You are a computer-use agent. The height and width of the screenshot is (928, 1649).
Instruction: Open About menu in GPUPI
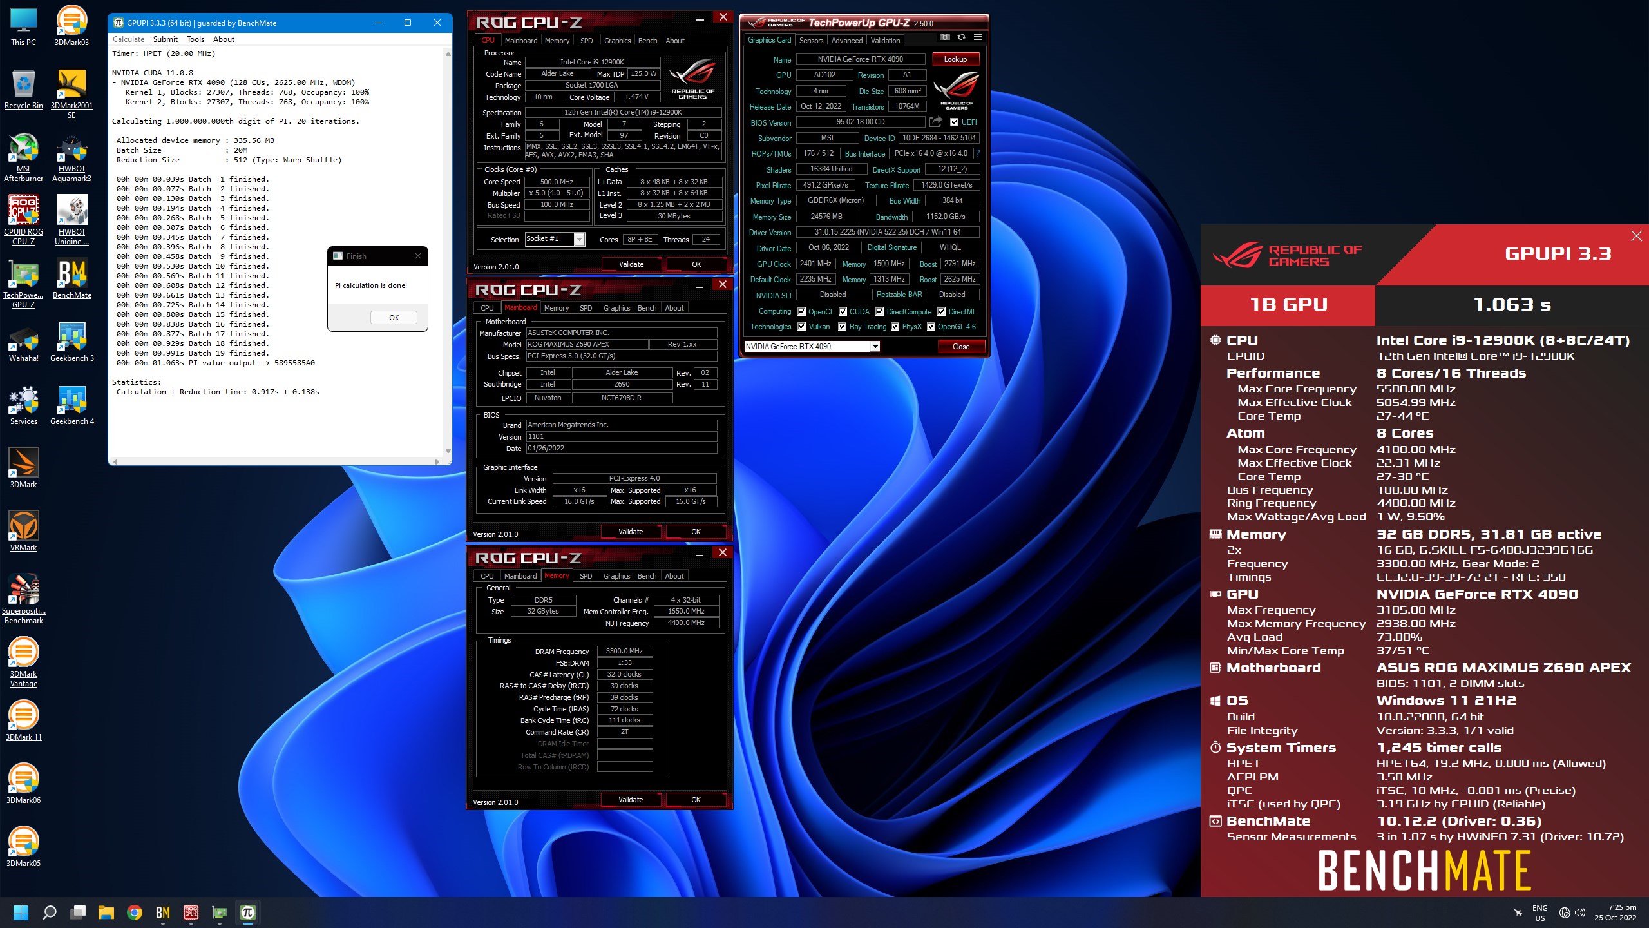224,39
